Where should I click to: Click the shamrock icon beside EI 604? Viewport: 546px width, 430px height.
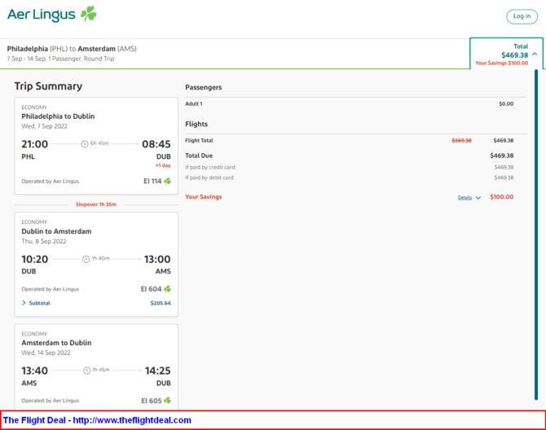point(168,289)
